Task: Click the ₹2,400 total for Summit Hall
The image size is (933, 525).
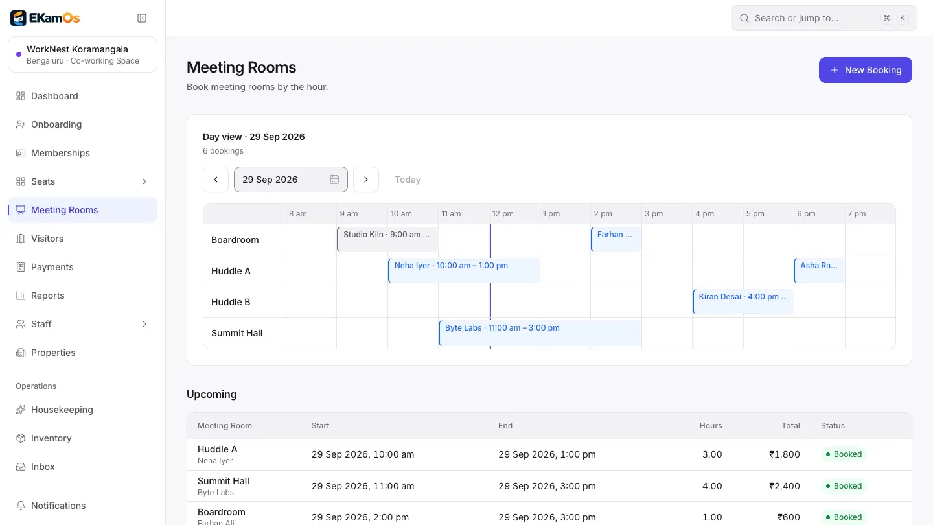Action: [785, 486]
